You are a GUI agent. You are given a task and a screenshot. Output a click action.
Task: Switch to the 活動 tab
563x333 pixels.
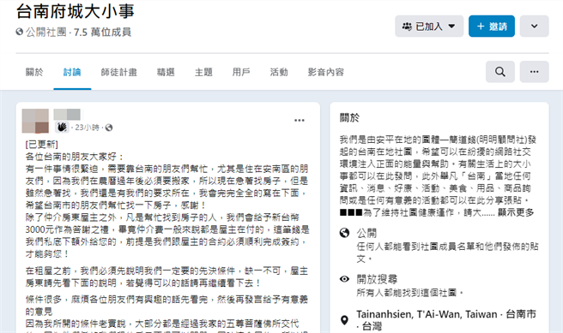click(x=279, y=72)
